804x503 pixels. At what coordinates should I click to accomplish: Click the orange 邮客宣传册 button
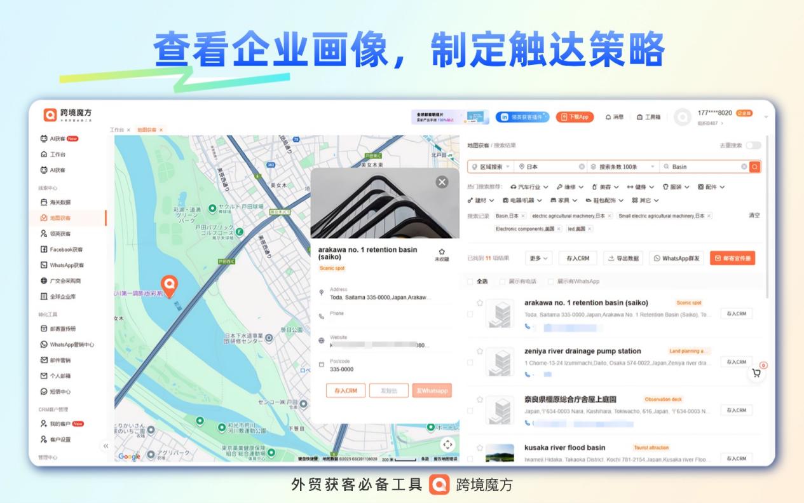[733, 258]
